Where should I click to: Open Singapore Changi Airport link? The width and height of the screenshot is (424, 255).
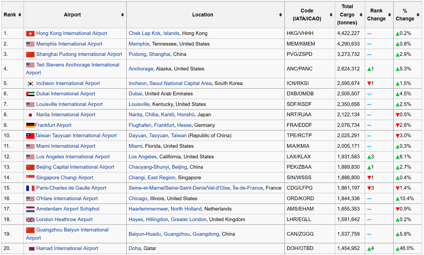pyautogui.click(x=65, y=178)
